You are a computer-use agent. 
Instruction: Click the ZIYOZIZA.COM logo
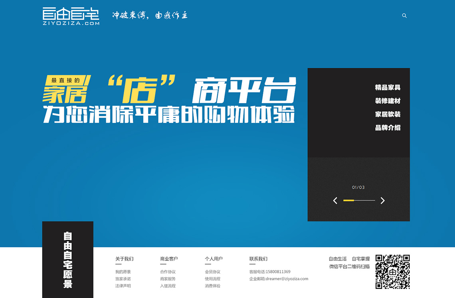71,16
